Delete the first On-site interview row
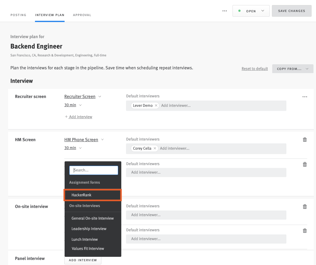The width and height of the screenshot is (316, 265). click(304, 206)
